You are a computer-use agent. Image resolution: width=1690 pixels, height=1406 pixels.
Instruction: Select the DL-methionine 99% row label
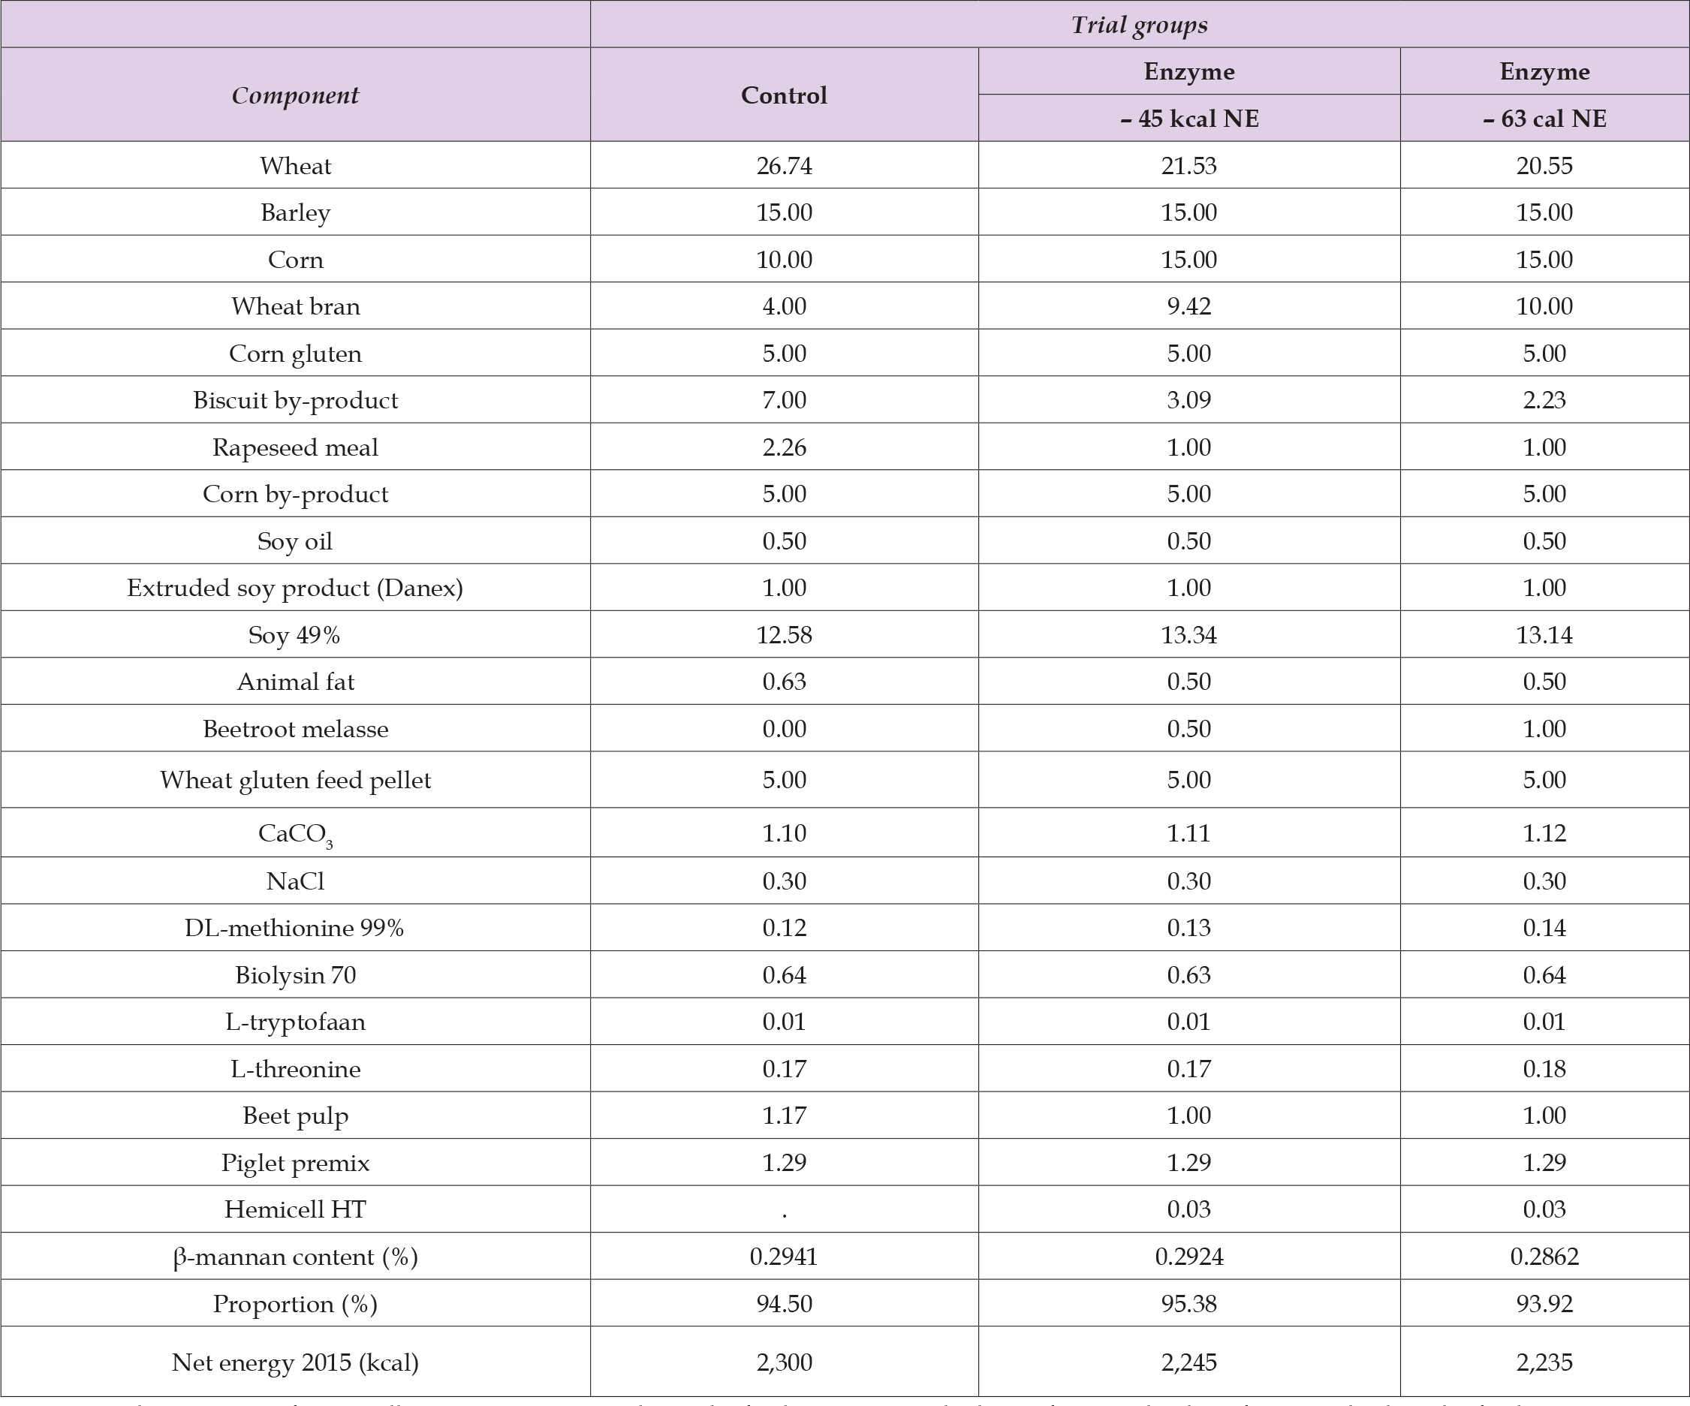(x=295, y=928)
